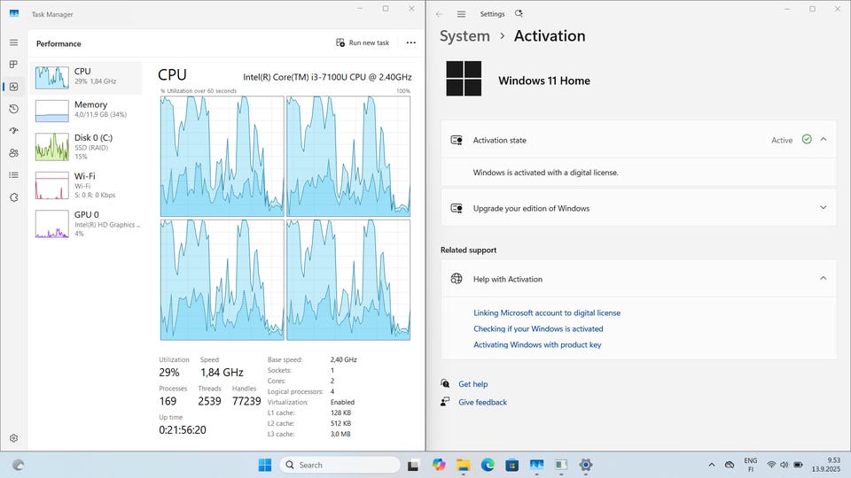Expand Upgrade your edition of Windows
Viewport: 851px width, 478px height.
coord(823,208)
